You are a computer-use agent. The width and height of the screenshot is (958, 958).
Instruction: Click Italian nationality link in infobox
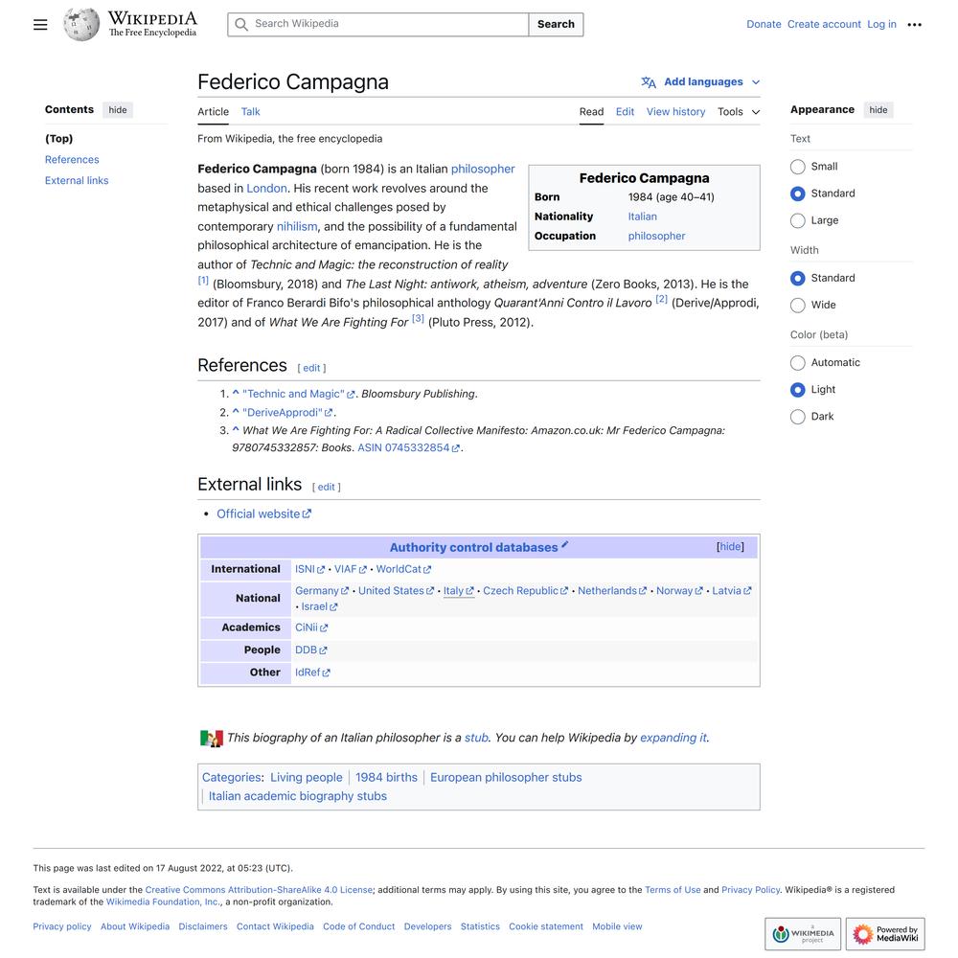point(642,217)
